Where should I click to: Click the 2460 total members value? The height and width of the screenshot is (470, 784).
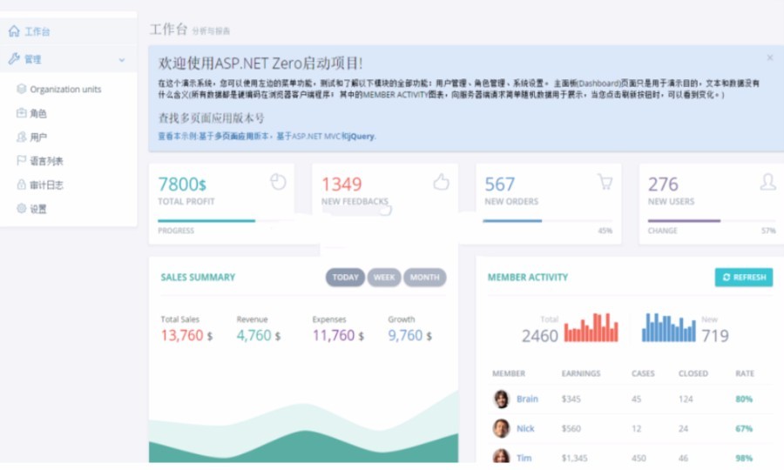click(540, 336)
